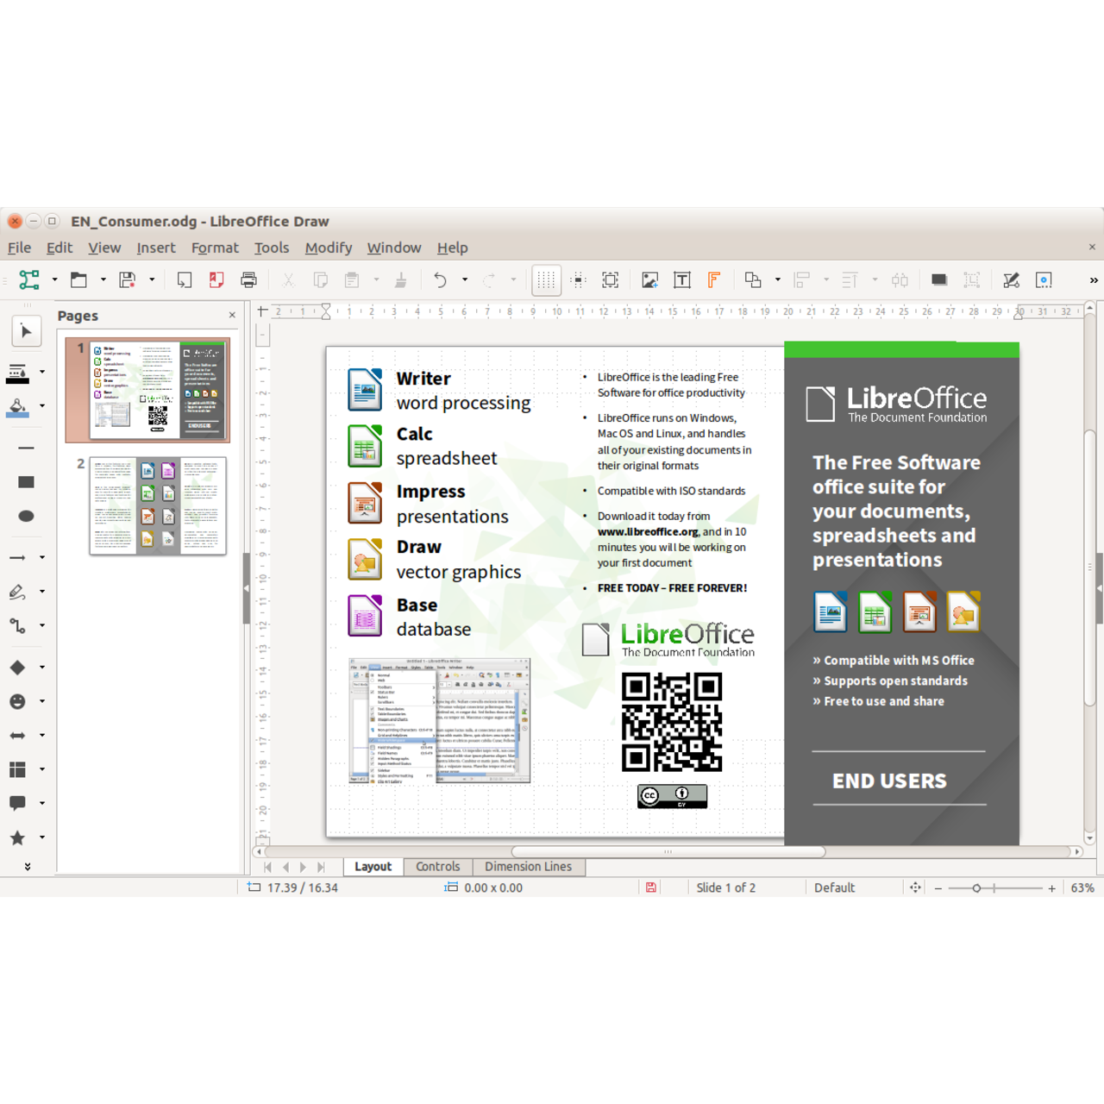This screenshot has height=1104, width=1104.
Task: Open the Basic Shapes dropdown arrow
Action: (x=41, y=667)
